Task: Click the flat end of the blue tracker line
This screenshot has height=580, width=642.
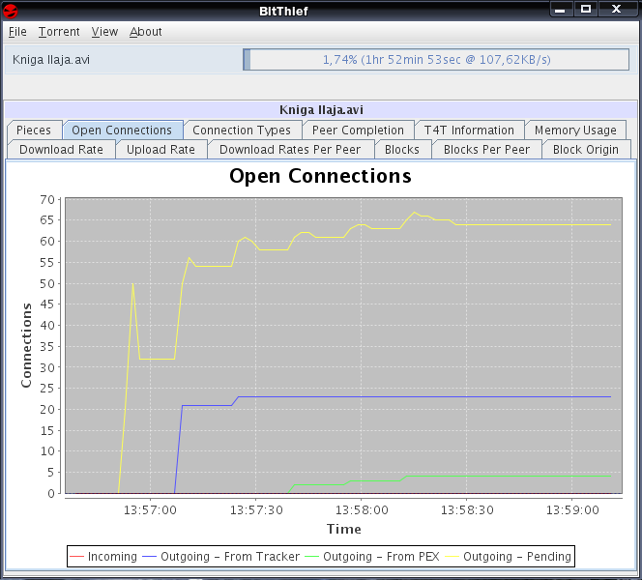Action: click(610, 396)
